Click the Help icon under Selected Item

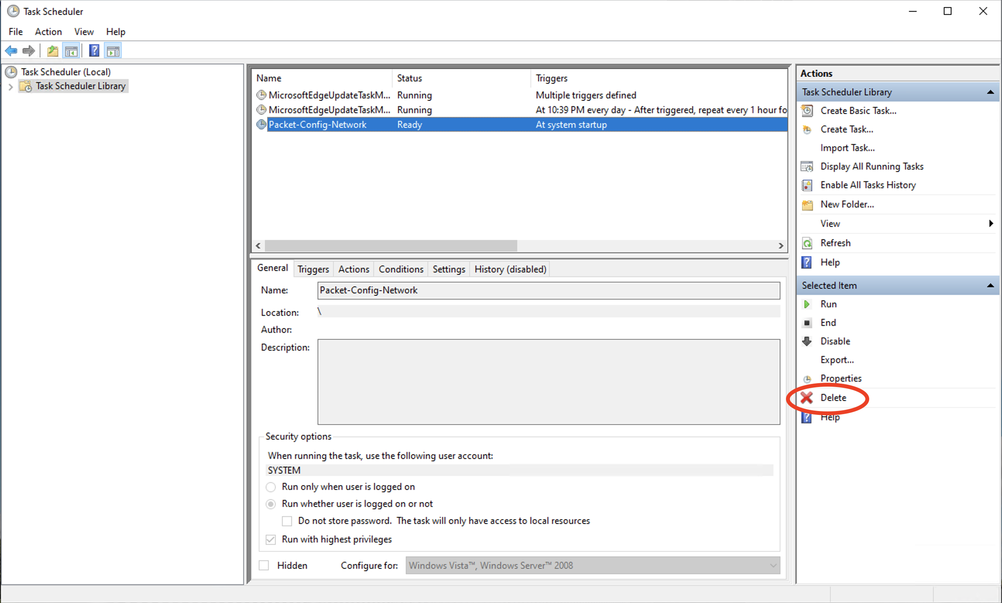point(806,417)
